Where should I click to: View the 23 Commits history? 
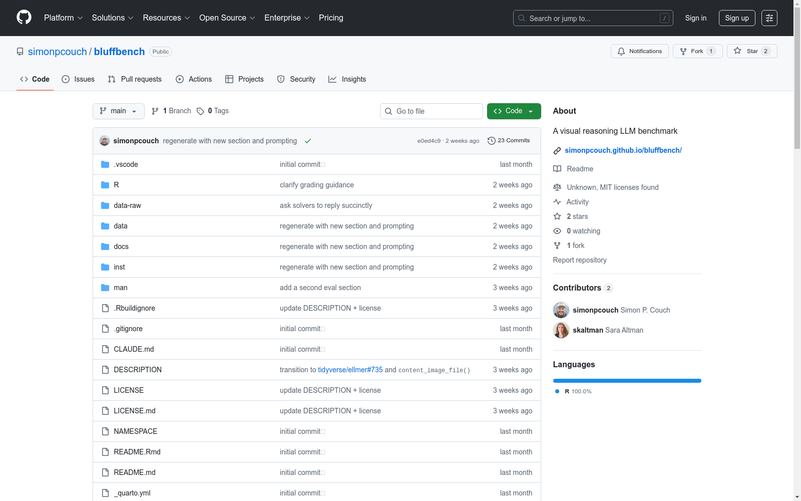[509, 141]
